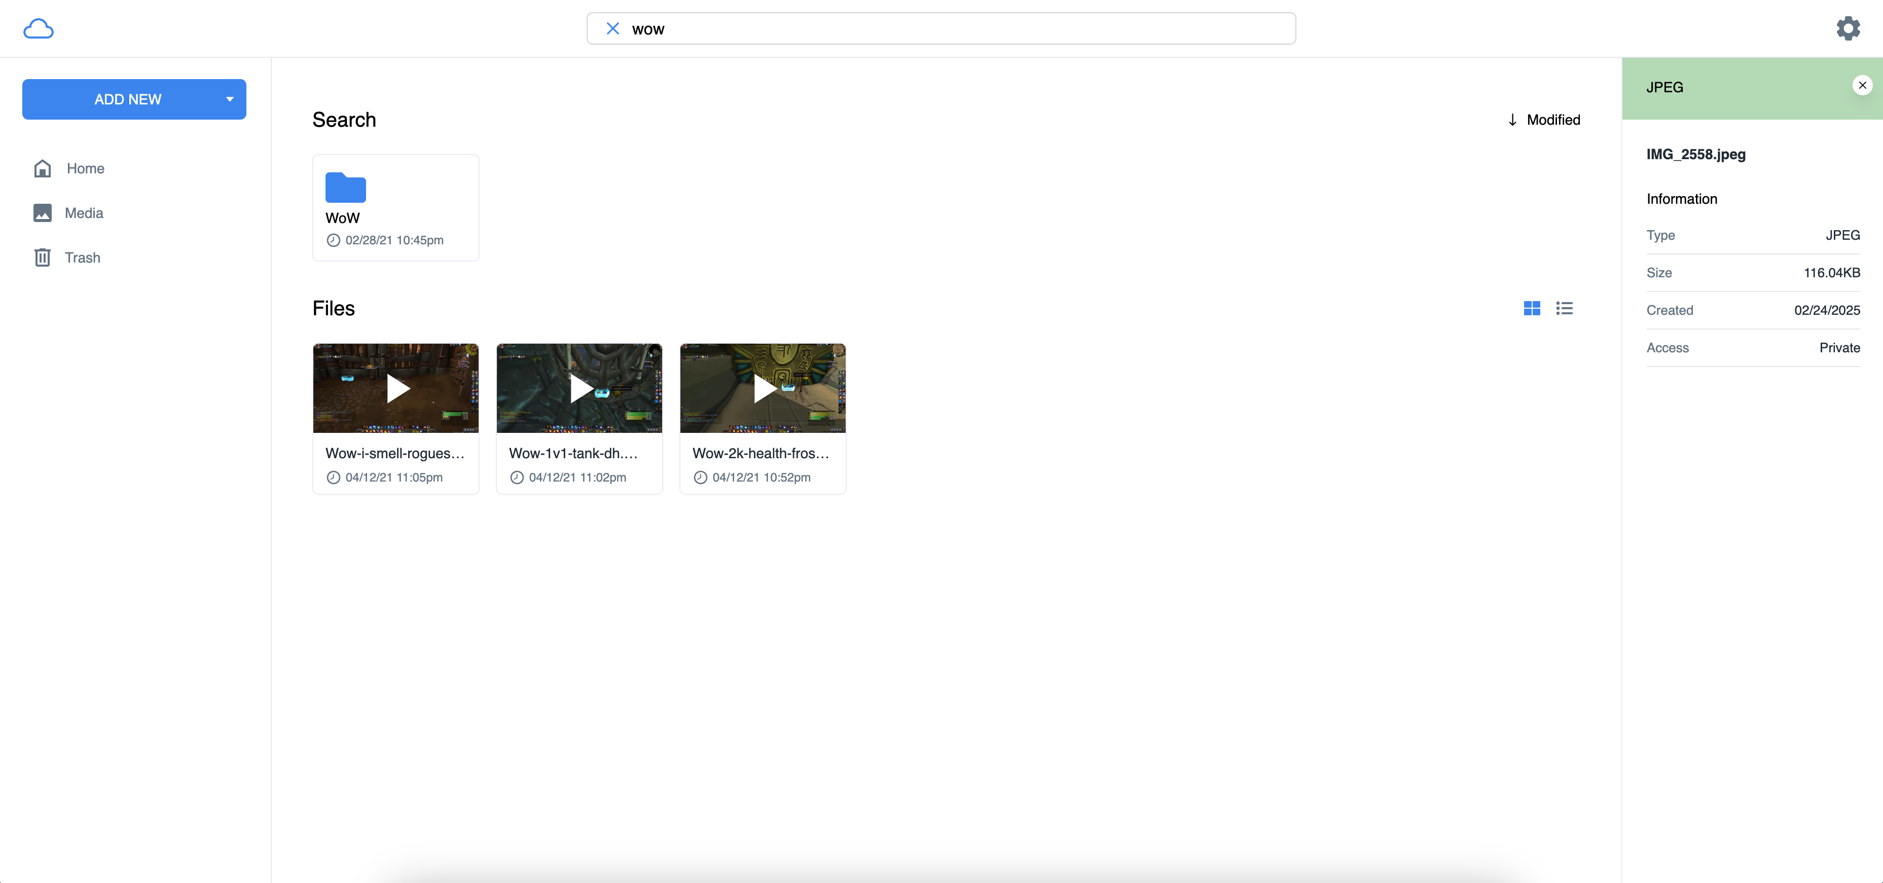This screenshot has width=1883, height=883.
Task: Close the JPEG info panel
Action: (1862, 86)
